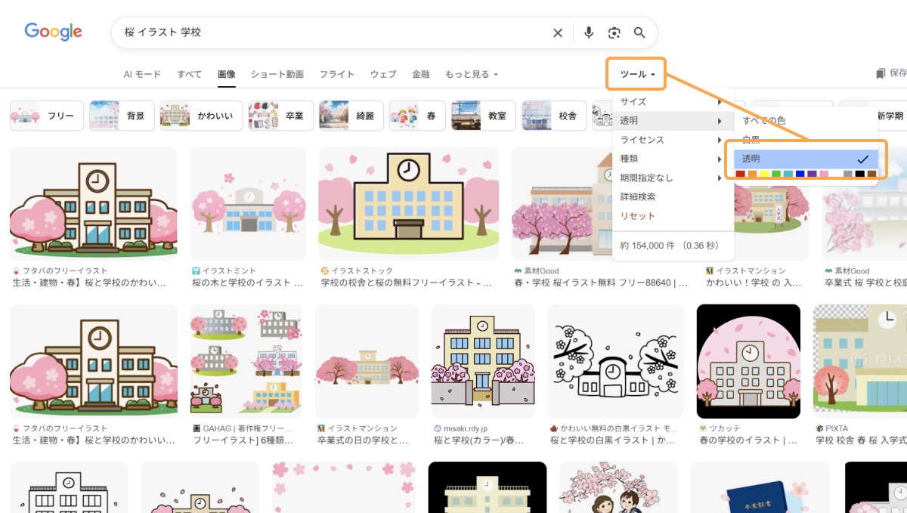Open 詳細検索 advanced search
The width and height of the screenshot is (907, 513).
coord(637,196)
